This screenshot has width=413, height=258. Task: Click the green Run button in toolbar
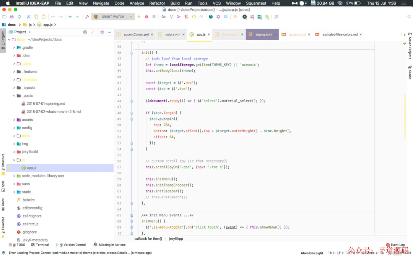[x=139, y=17]
